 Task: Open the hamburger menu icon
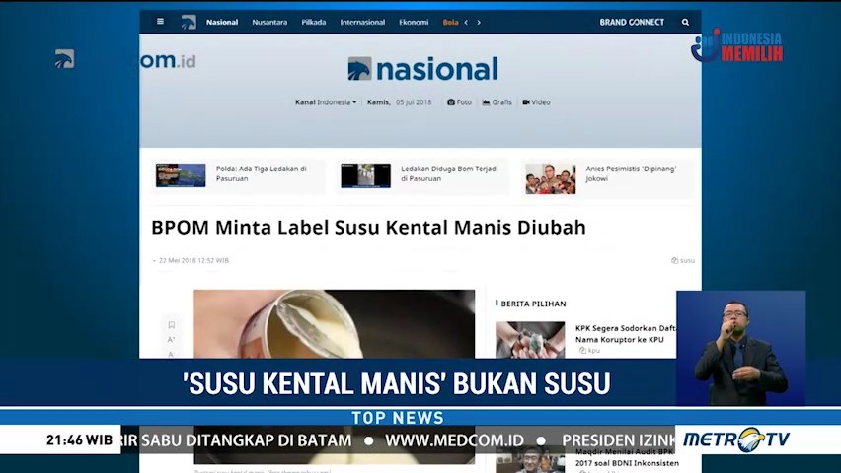(160, 22)
